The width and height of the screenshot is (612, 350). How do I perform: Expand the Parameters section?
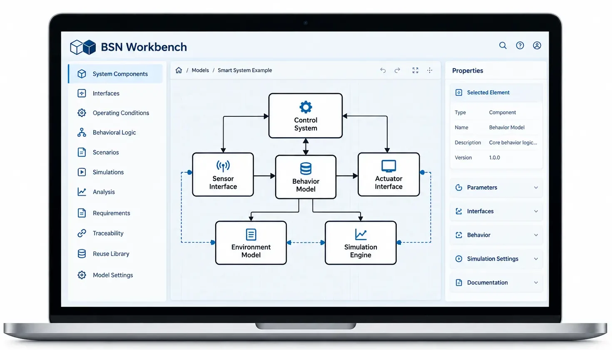tap(496, 187)
